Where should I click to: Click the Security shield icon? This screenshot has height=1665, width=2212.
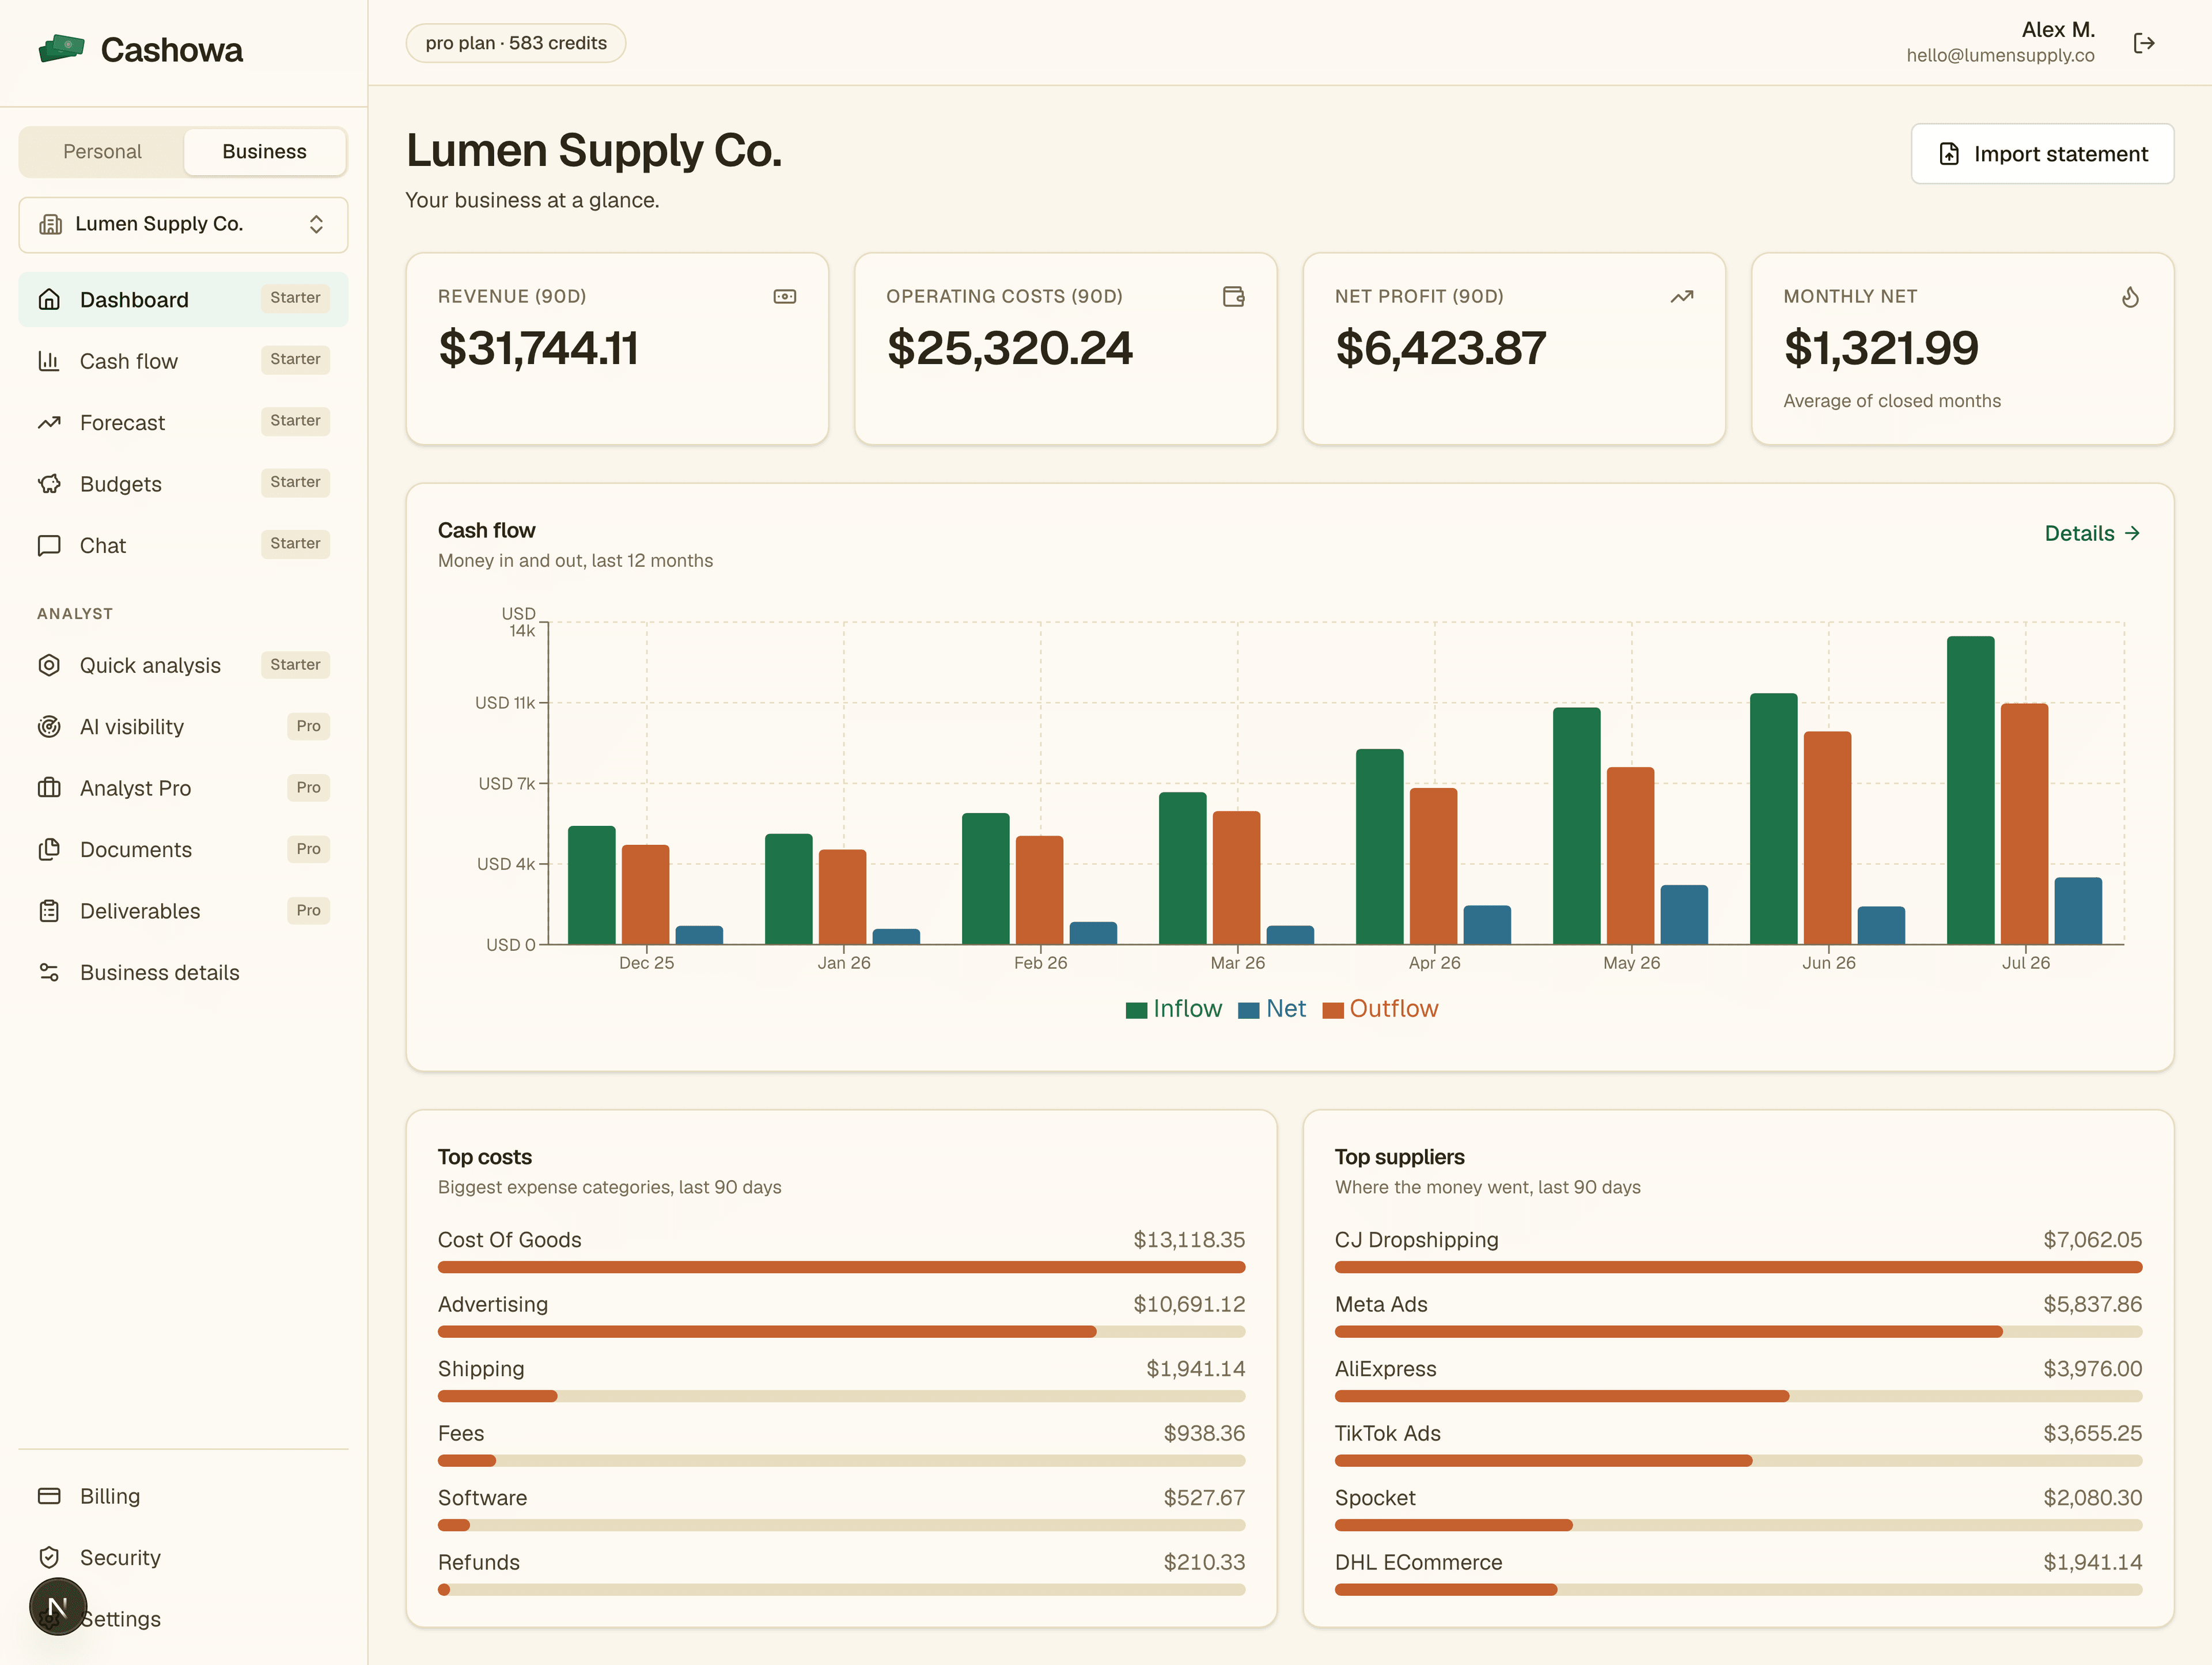pos(49,1557)
